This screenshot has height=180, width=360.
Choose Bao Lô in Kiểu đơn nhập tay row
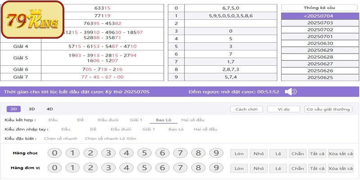[x=176, y=129]
